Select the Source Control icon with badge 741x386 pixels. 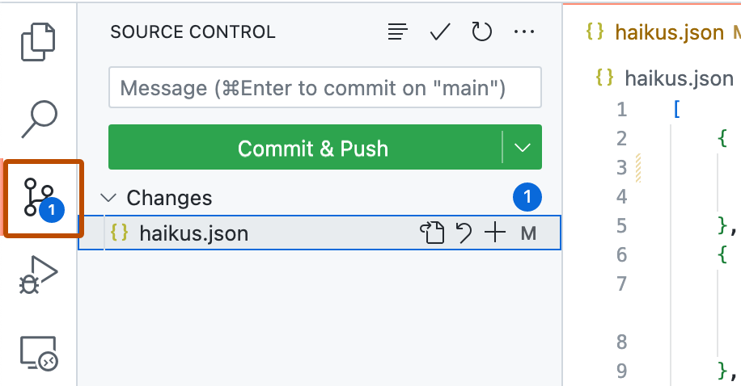pos(42,198)
